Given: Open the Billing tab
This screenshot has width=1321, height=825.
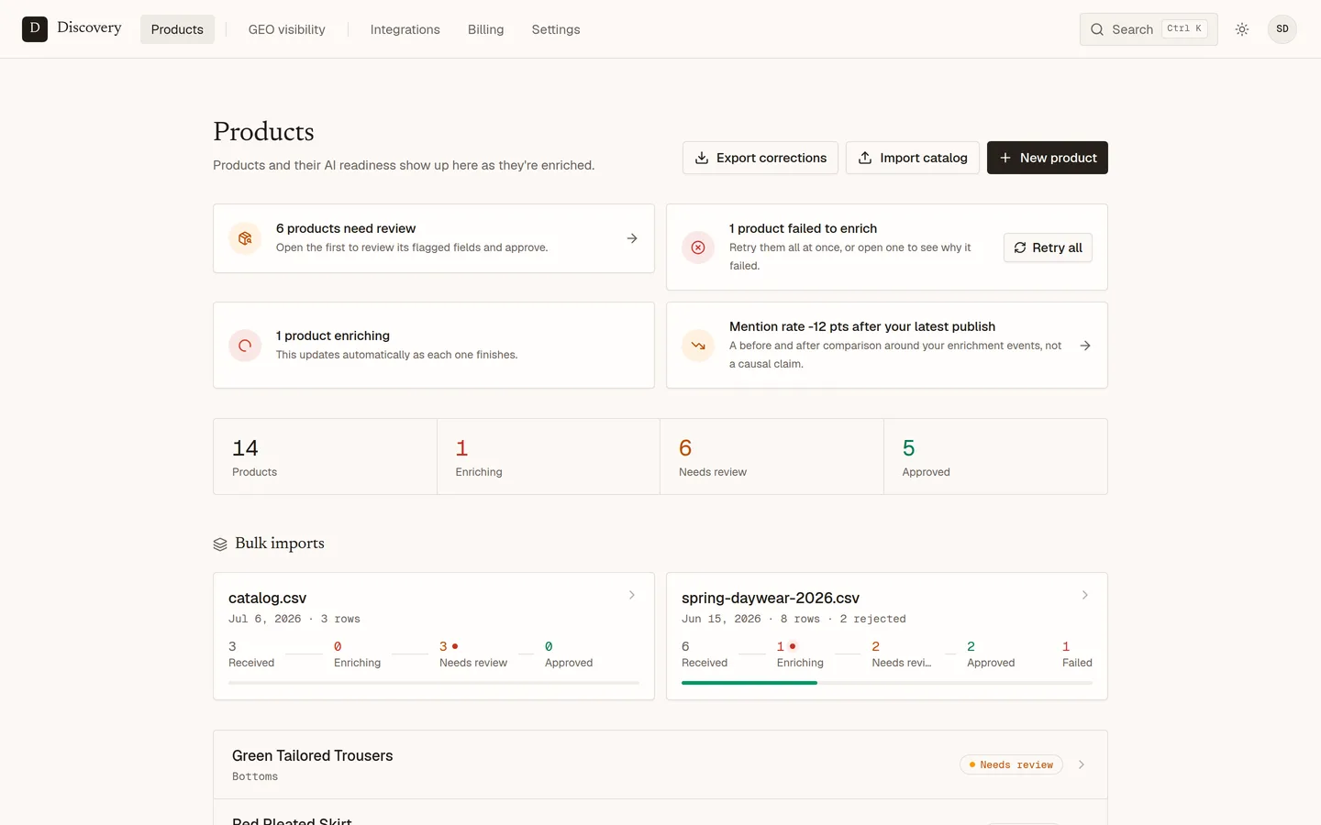Looking at the screenshot, I should click(x=486, y=29).
